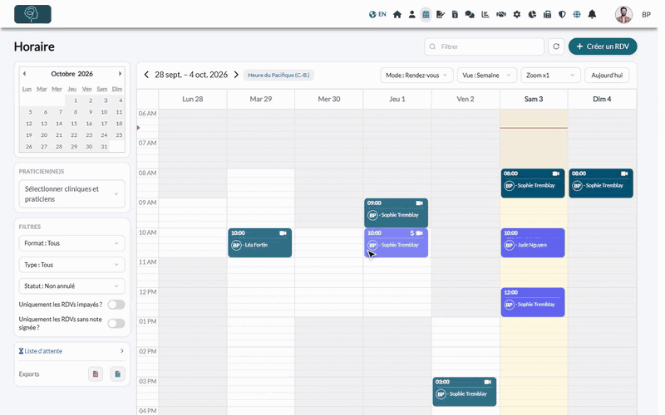This screenshot has width=665, height=415.
Task: Switch language via the EN globe icon
Action: [x=377, y=14]
